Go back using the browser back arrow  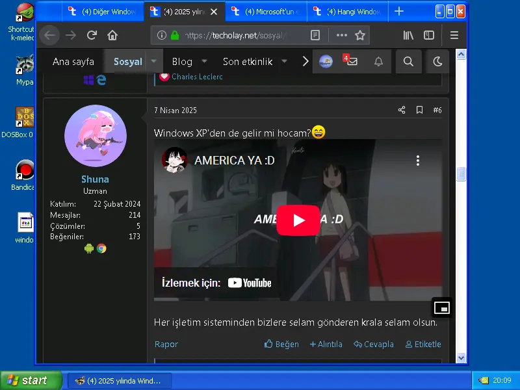(x=49, y=35)
